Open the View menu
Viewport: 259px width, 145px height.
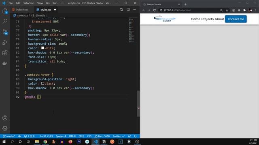point(40,3)
